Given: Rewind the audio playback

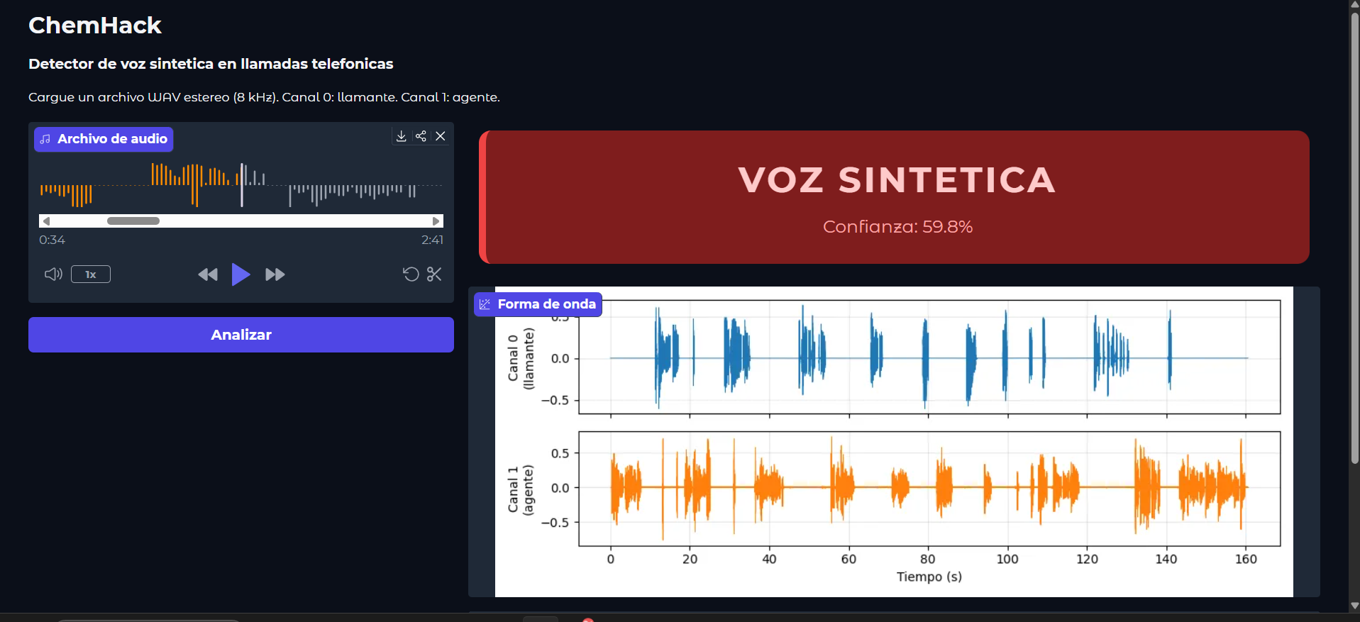Looking at the screenshot, I should 208,274.
